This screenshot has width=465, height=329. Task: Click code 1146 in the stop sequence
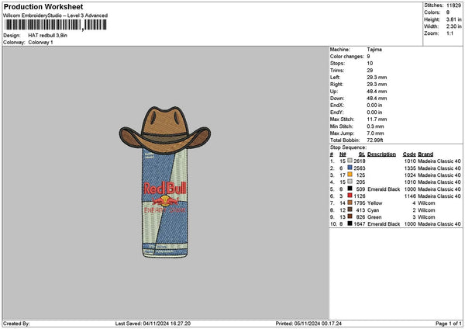tap(410, 196)
